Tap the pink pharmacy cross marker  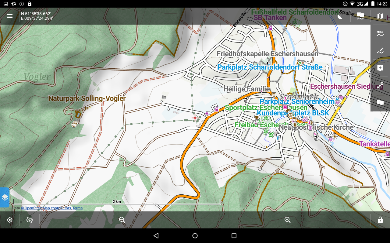285,107
